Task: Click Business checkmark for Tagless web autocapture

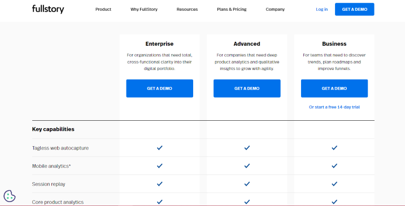Action: (x=334, y=148)
